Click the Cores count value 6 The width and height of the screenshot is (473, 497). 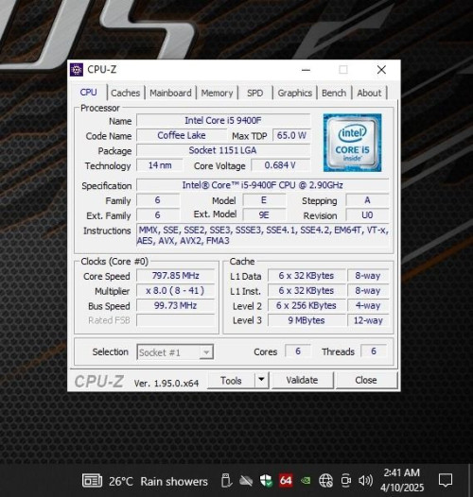tap(298, 351)
